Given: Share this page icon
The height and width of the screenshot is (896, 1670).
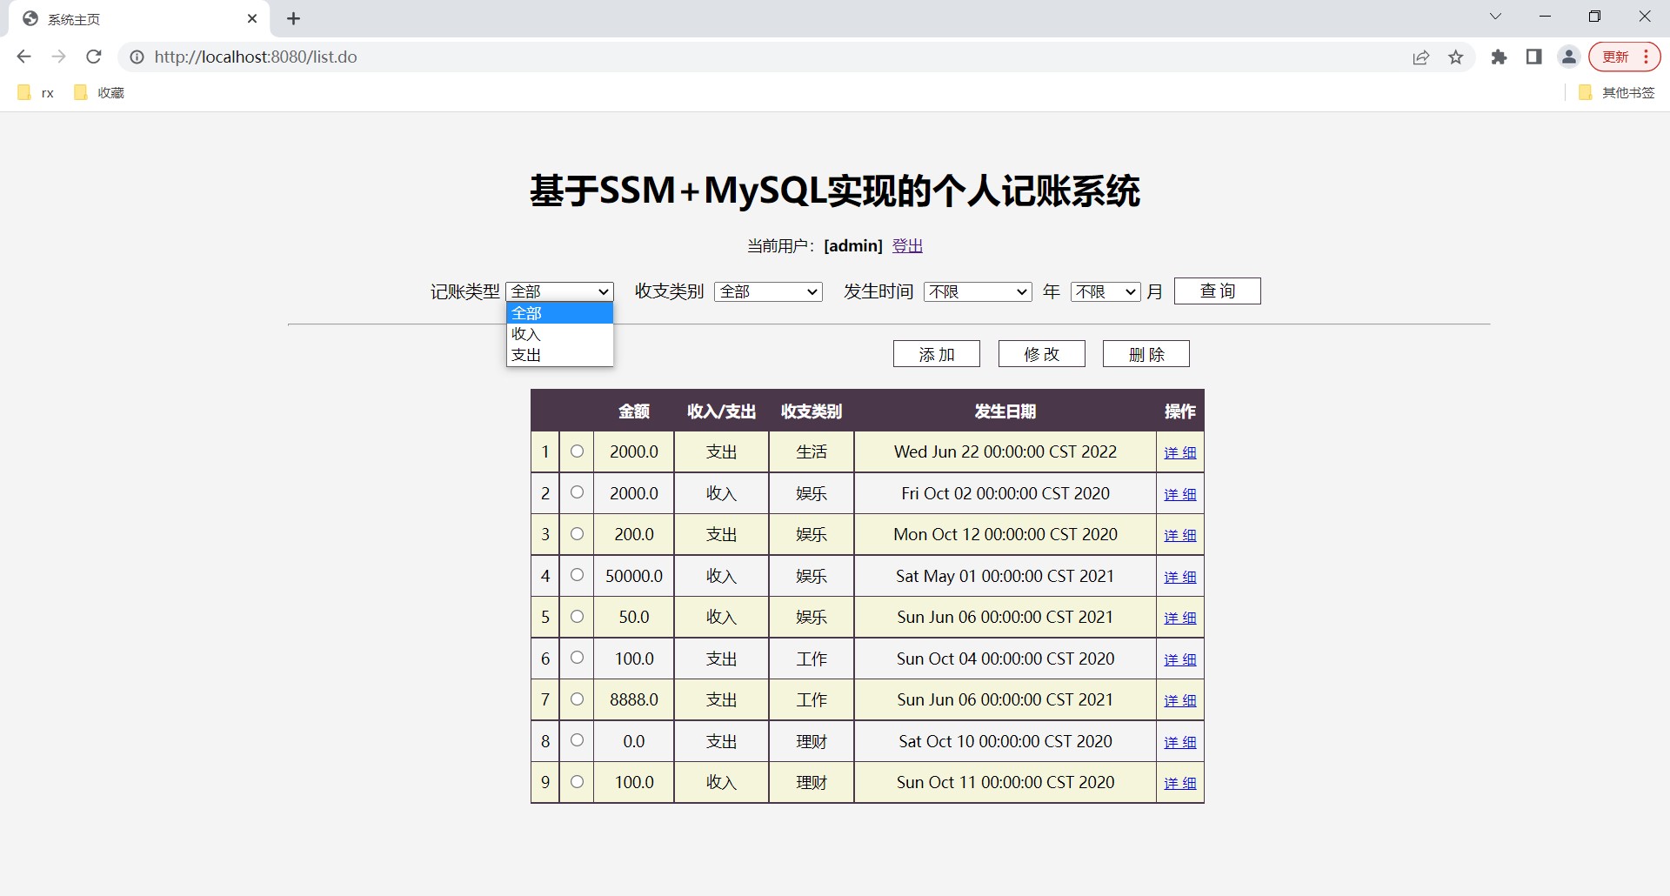Looking at the screenshot, I should [1421, 57].
